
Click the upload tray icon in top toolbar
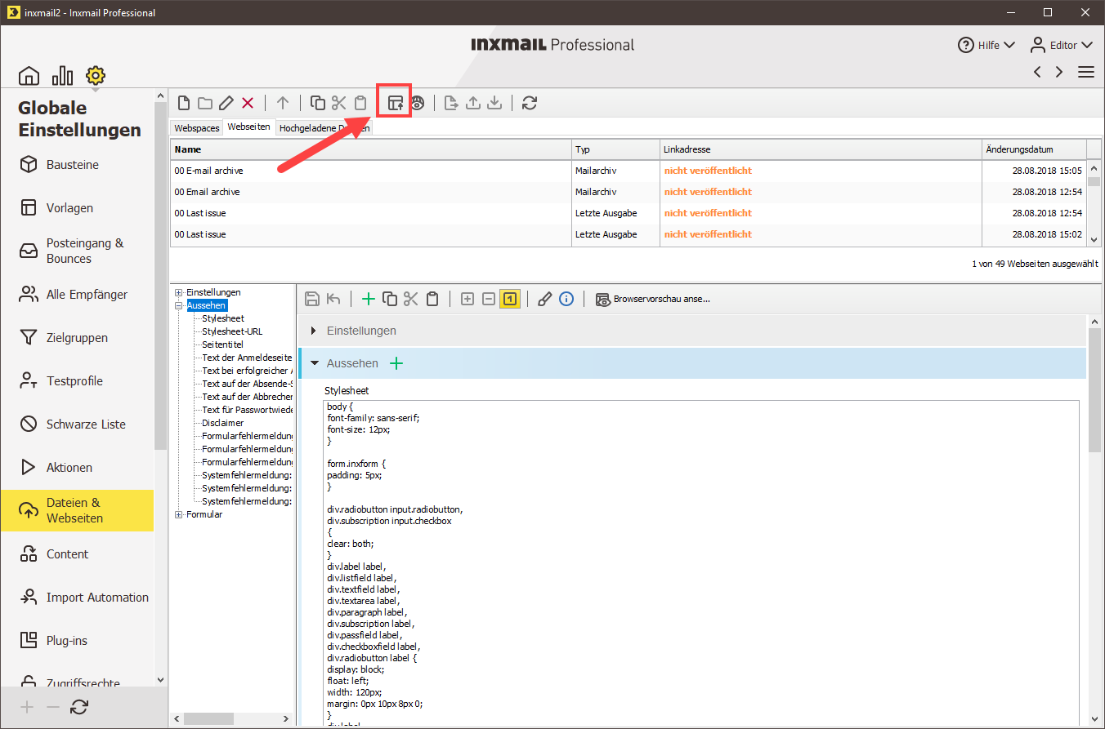tap(472, 103)
